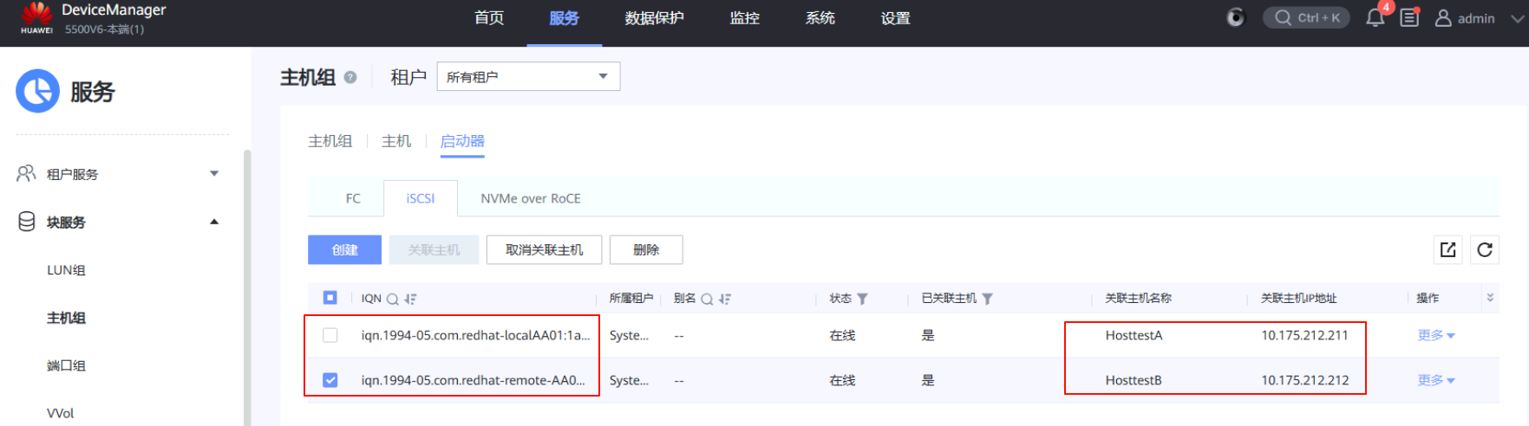Viewport: 1529px width, 426px height.
Task: Open the 数据保护 top menu
Action: [654, 18]
